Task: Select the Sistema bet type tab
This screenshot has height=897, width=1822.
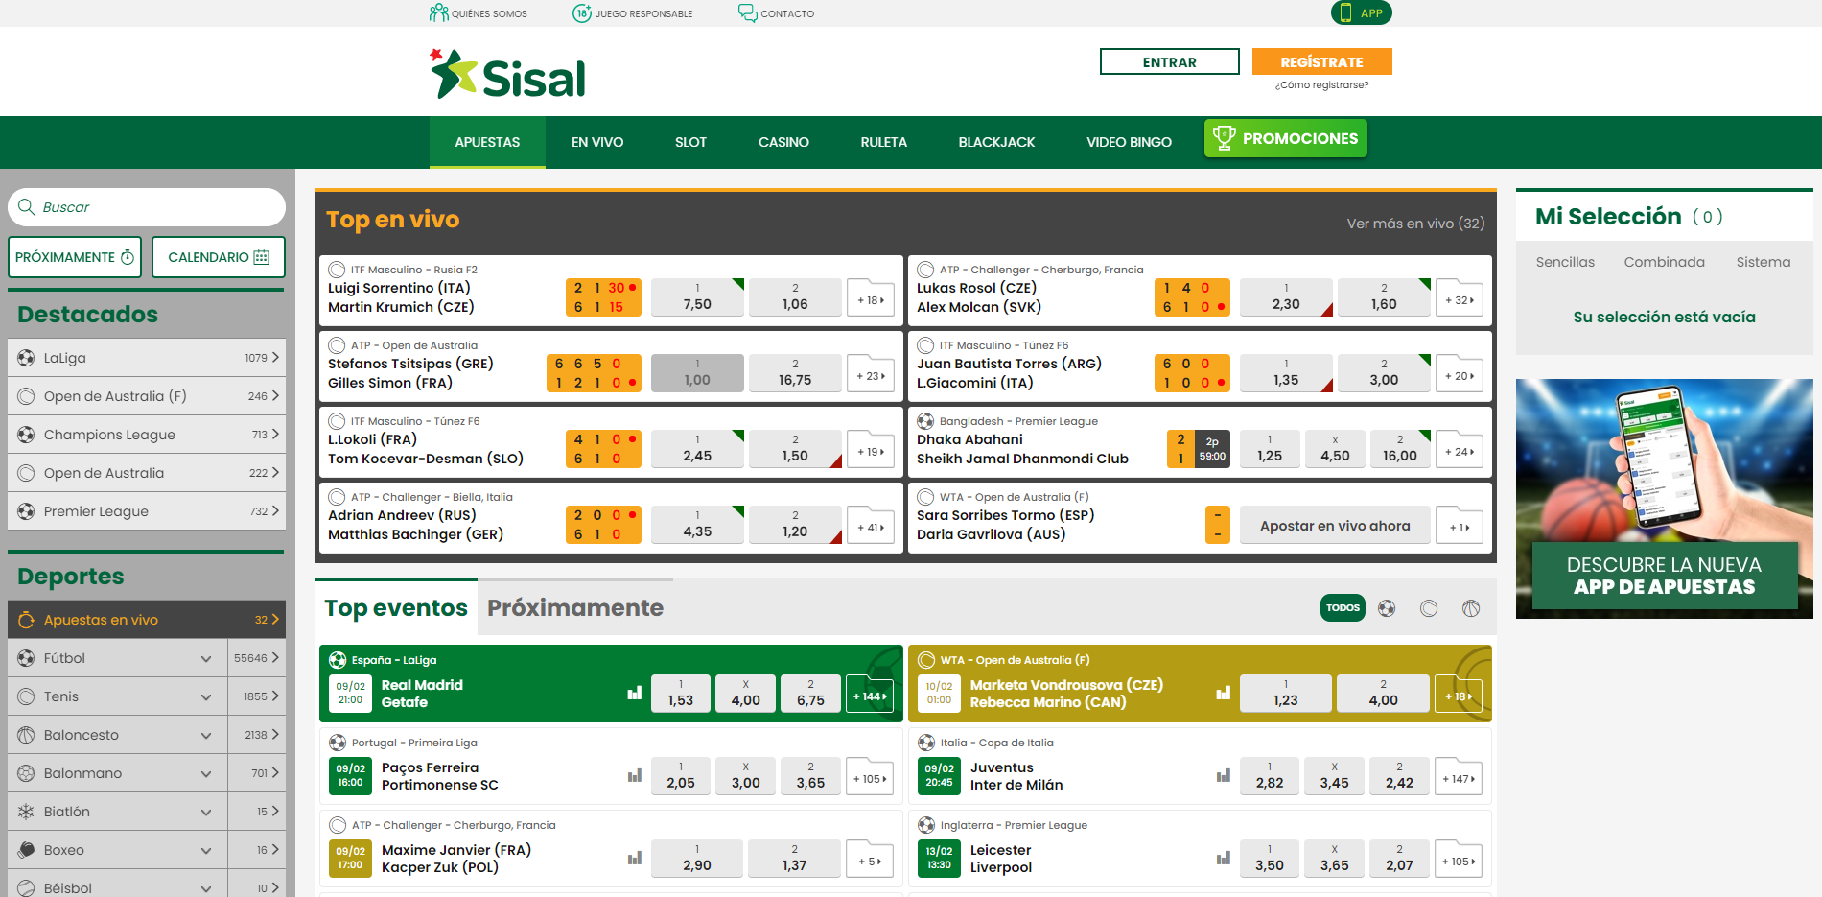Action: (1763, 262)
